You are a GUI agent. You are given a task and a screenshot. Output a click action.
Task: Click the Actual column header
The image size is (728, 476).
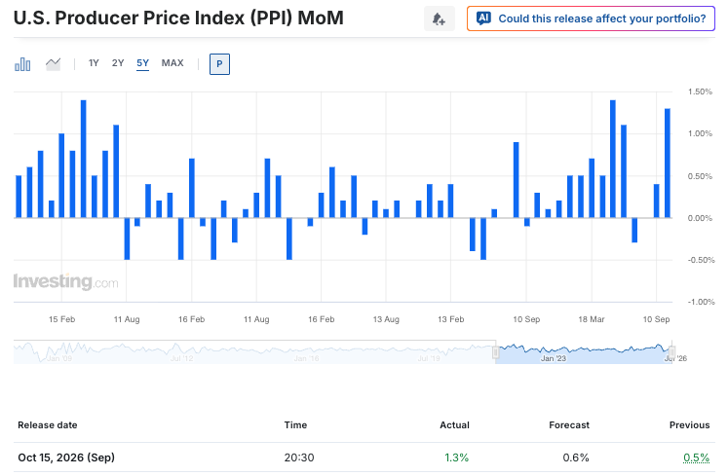pyautogui.click(x=454, y=425)
